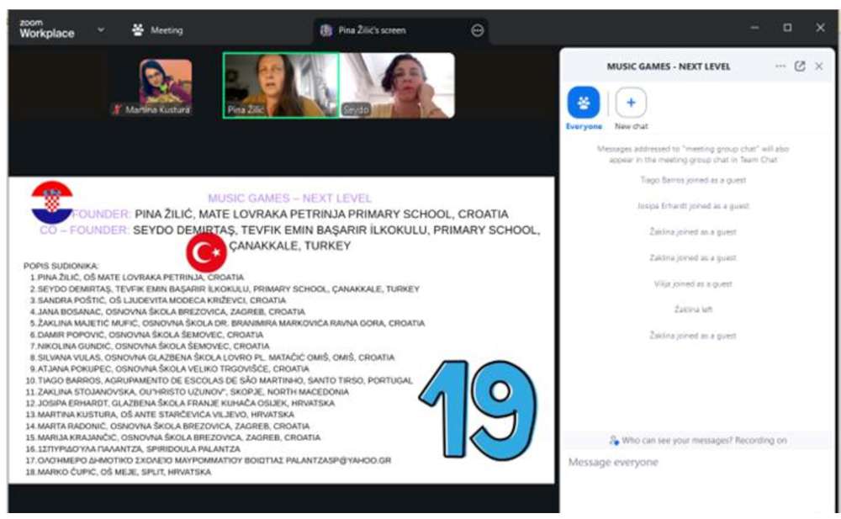Select Pina Žilić's video thumbnail
Image resolution: width=841 pixels, height=519 pixels.
click(x=281, y=85)
